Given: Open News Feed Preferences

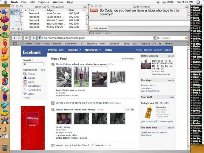Looking at the screenshot, I should (128, 59).
